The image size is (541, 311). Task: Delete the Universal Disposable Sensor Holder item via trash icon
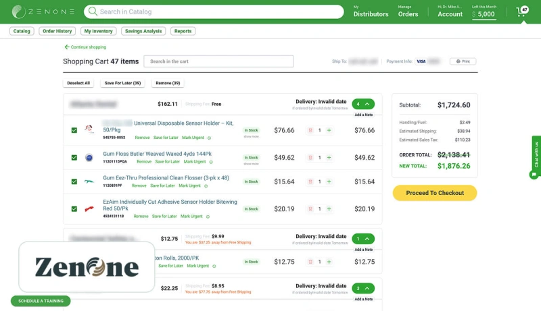310,130
